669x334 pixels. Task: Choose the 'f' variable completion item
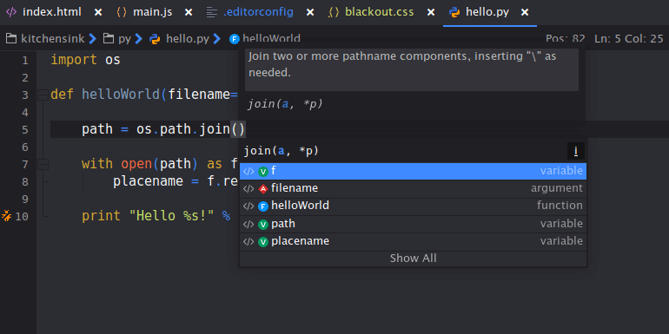click(x=413, y=171)
